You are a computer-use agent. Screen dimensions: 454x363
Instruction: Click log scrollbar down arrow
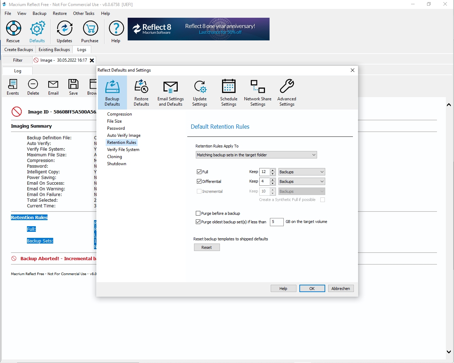point(449,352)
